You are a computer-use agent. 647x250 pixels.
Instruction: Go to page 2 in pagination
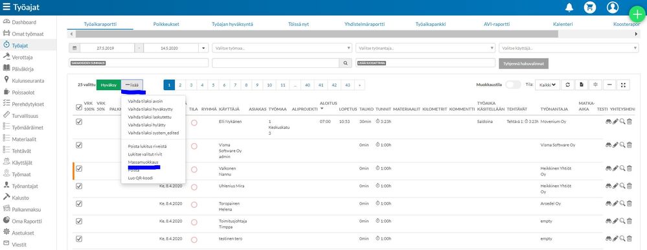click(180, 85)
